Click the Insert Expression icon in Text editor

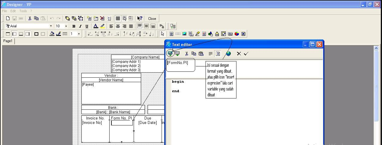(170, 54)
